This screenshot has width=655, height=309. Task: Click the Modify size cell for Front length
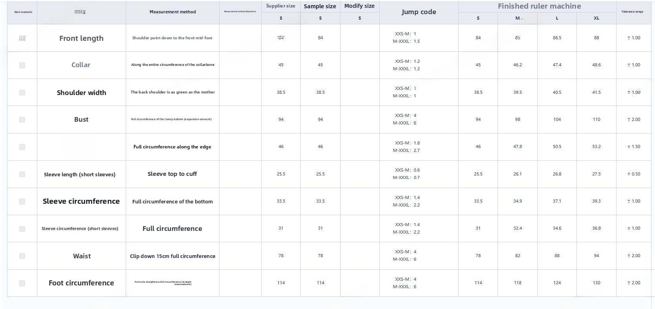(x=359, y=38)
